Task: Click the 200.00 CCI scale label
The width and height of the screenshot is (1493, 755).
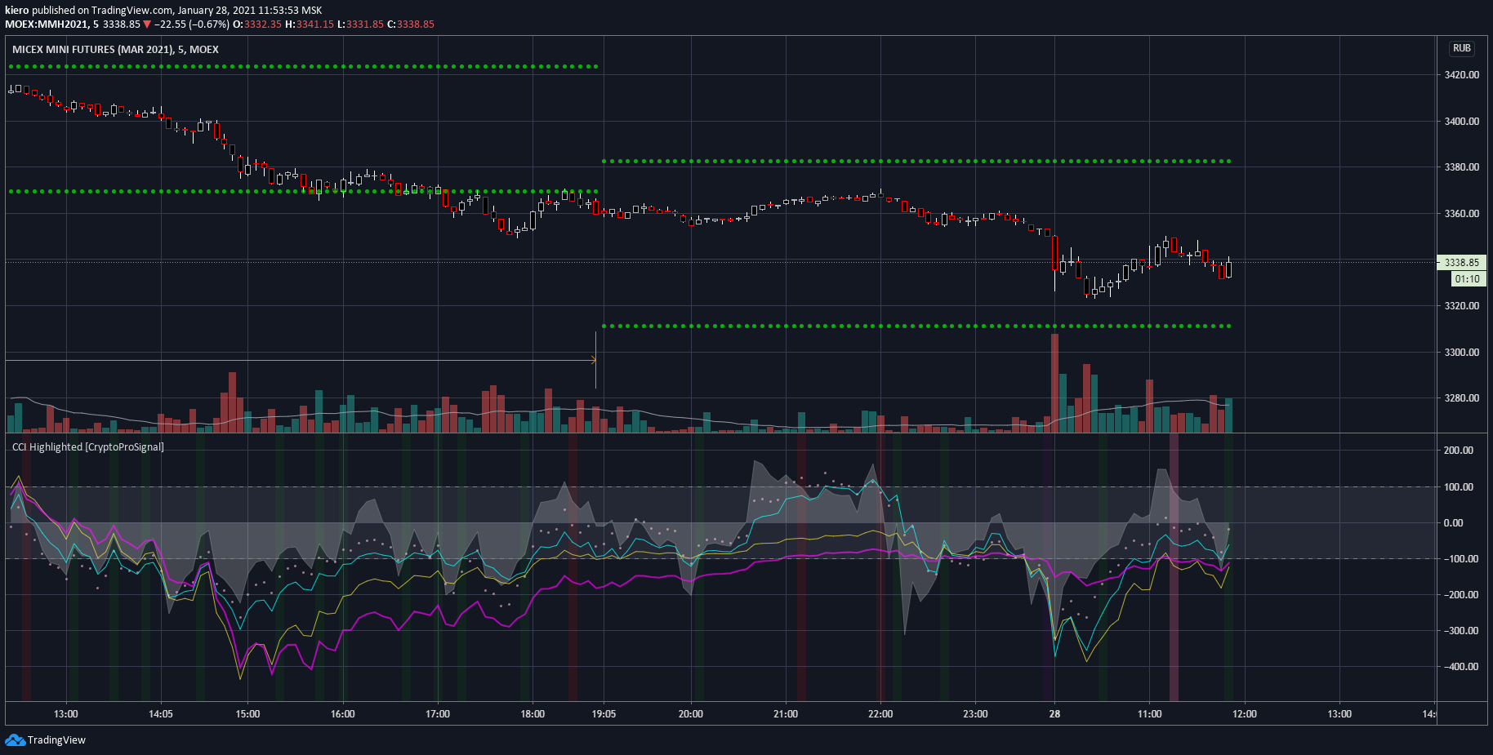Action: coord(1459,451)
